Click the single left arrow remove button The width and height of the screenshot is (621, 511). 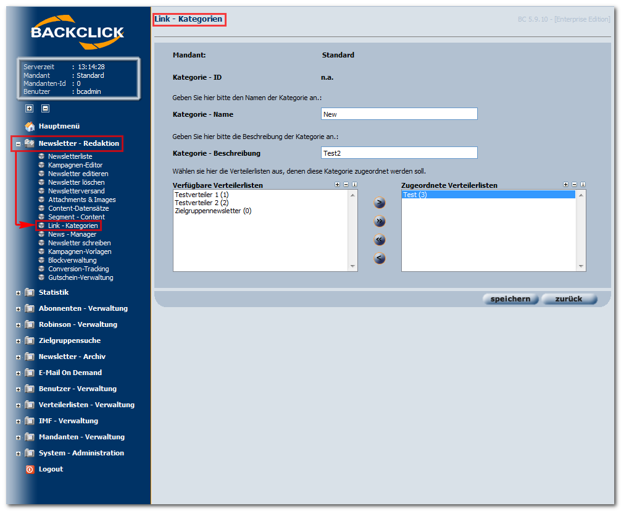(380, 258)
